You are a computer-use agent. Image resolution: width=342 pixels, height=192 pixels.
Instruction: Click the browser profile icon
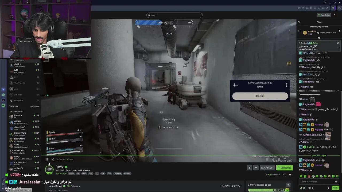pyautogui.click(x=327, y=8)
